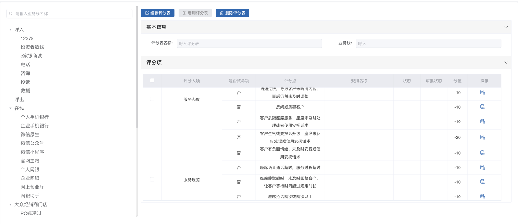The width and height of the screenshot is (518, 224).
Task: Click 审批状态 column header
Action: [434, 81]
